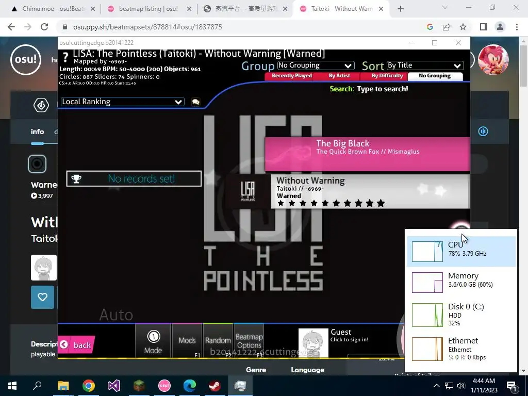Launch Minecraft from the taskbar

pos(139,386)
